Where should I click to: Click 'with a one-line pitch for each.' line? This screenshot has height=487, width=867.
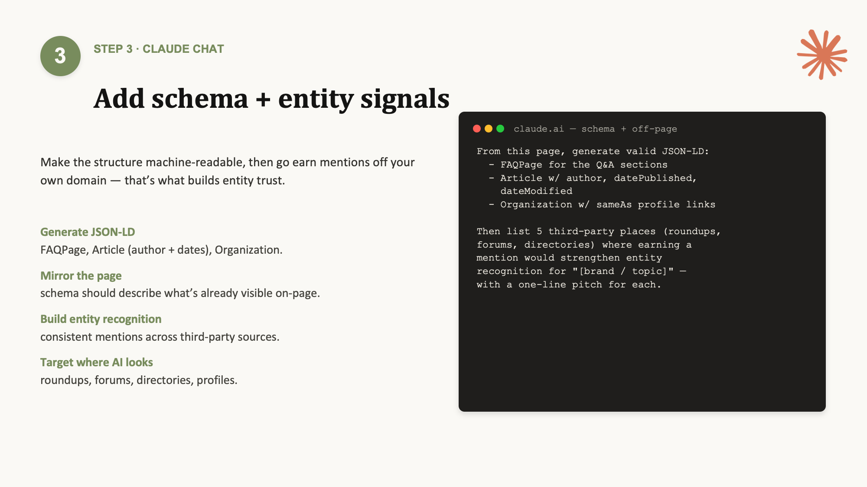click(569, 285)
